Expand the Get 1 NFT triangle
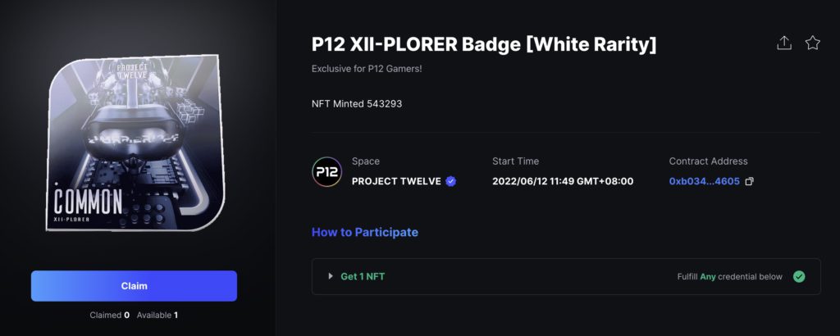 click(331, 277)
